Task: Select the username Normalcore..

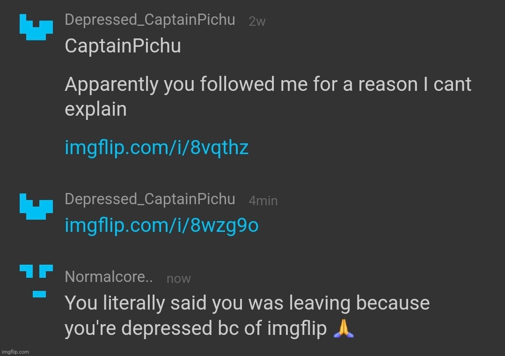Action: (109, 277)
